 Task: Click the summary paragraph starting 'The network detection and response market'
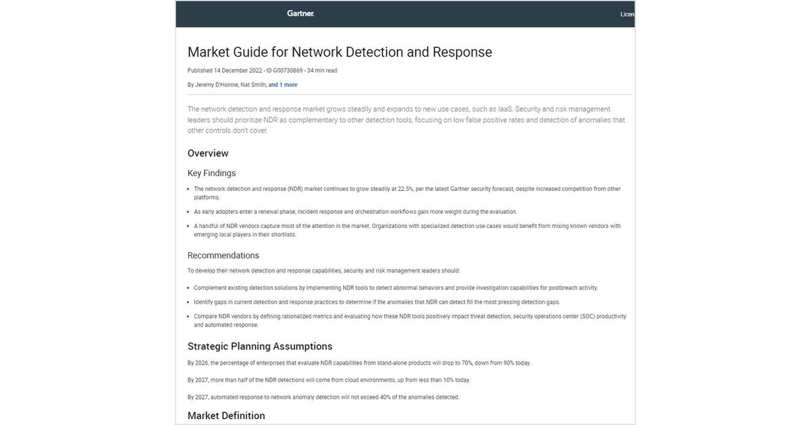pos(406,119)
